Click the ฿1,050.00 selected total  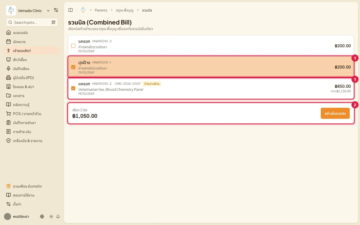pos(85,116)
